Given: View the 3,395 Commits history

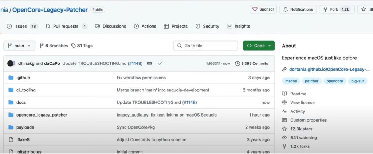Looking at the screenshot, I should [x=252, y=63].
